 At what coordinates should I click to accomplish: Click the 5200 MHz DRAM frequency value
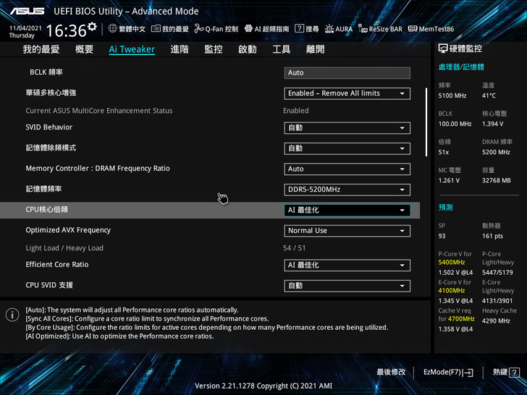coord(496,152)
